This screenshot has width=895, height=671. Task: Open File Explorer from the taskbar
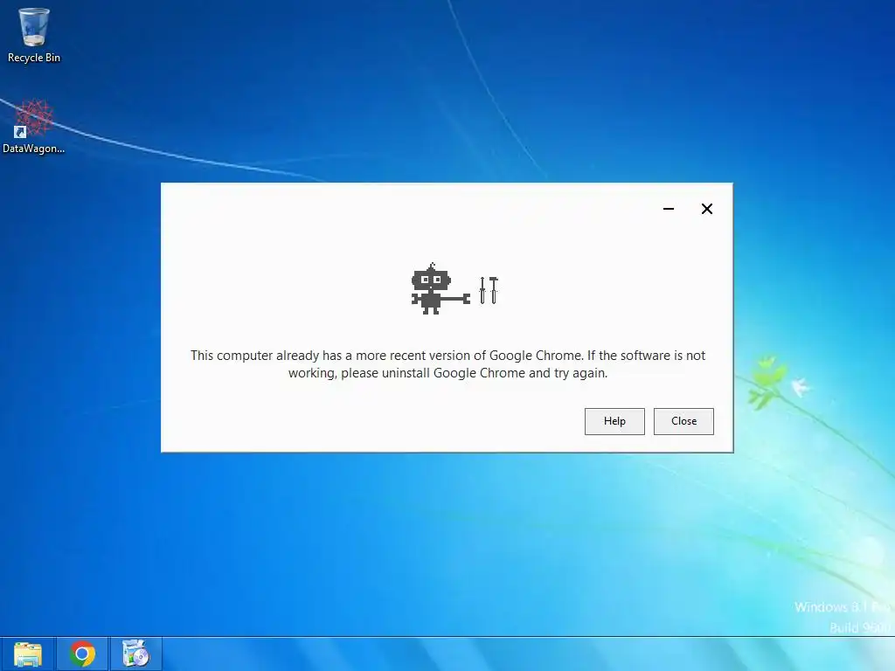pos(27,654)
